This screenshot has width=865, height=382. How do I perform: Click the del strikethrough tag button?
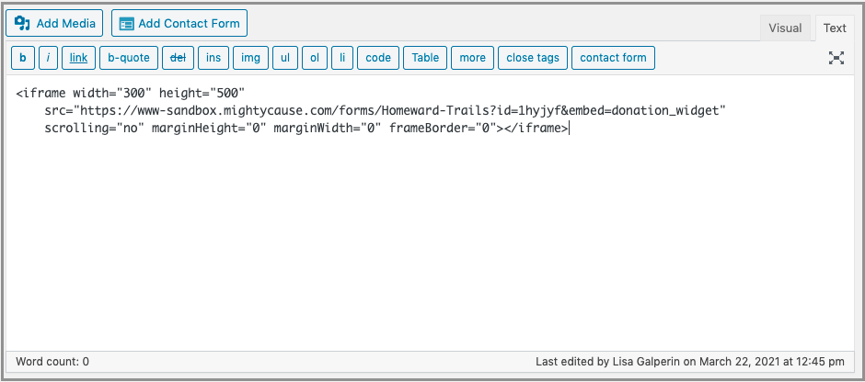[x=178, y=58]
